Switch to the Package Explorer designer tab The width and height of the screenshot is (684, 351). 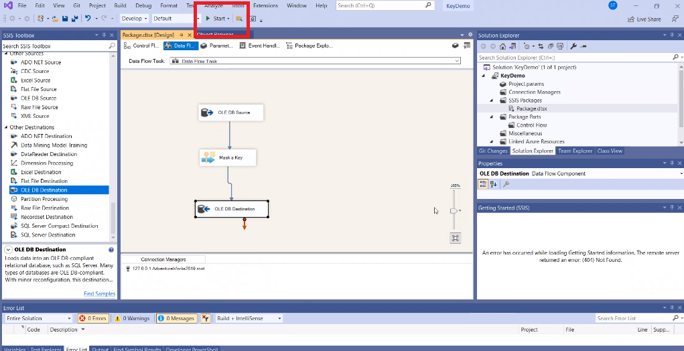[x=310, y=46]
